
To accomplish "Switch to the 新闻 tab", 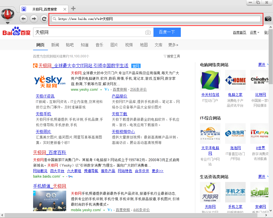I will 55,45.
